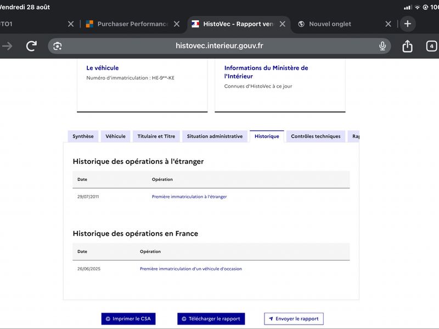439x329 pixels.
Task: Click the date 26/06/2025
Action: click(x=89, y=269)
